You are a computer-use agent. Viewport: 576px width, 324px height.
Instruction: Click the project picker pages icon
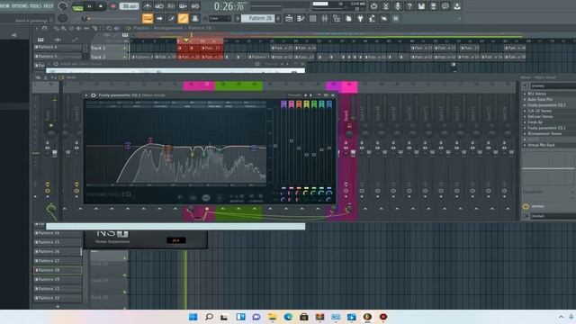(x=348, y=18)
